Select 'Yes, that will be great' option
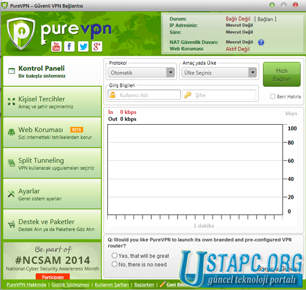The width and height of the screenshot is (306, 290). point(115,255)
